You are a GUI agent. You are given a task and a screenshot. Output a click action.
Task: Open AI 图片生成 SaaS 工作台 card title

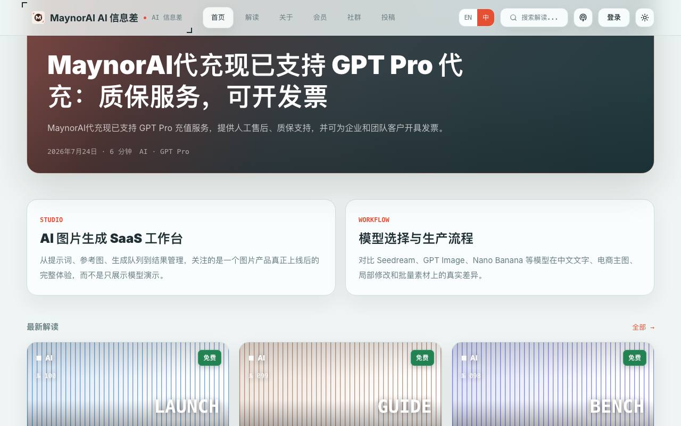point(111,239)
